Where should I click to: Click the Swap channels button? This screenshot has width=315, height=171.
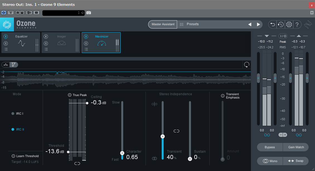tap(296, 161)
